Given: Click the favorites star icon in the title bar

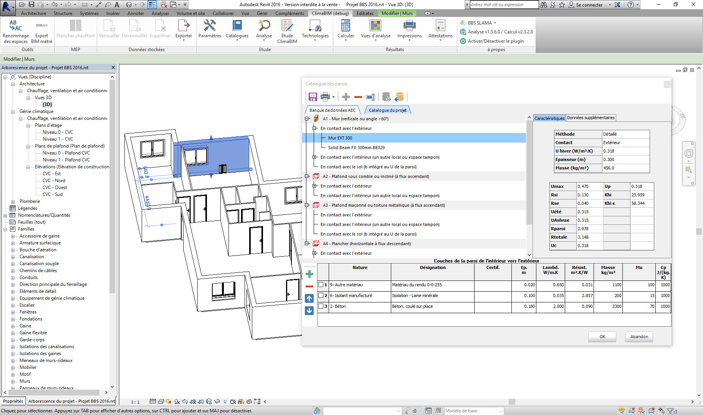Looking at the screenshot, I should pyautogui.click(x=562, y=5).
